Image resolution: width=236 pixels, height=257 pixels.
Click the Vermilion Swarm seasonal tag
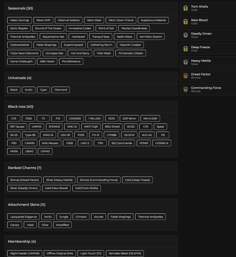(x=151, y=37)
